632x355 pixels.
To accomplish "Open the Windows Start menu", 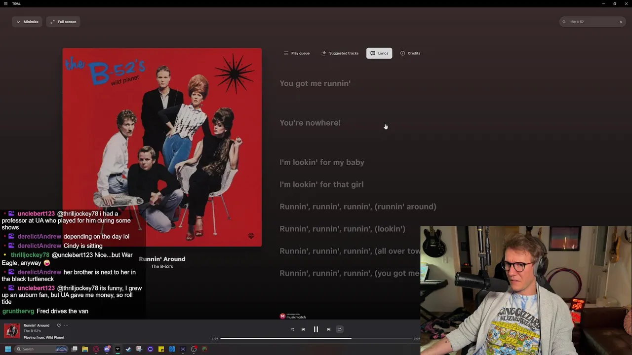I will pyautogui.click(x=7, y=349).
